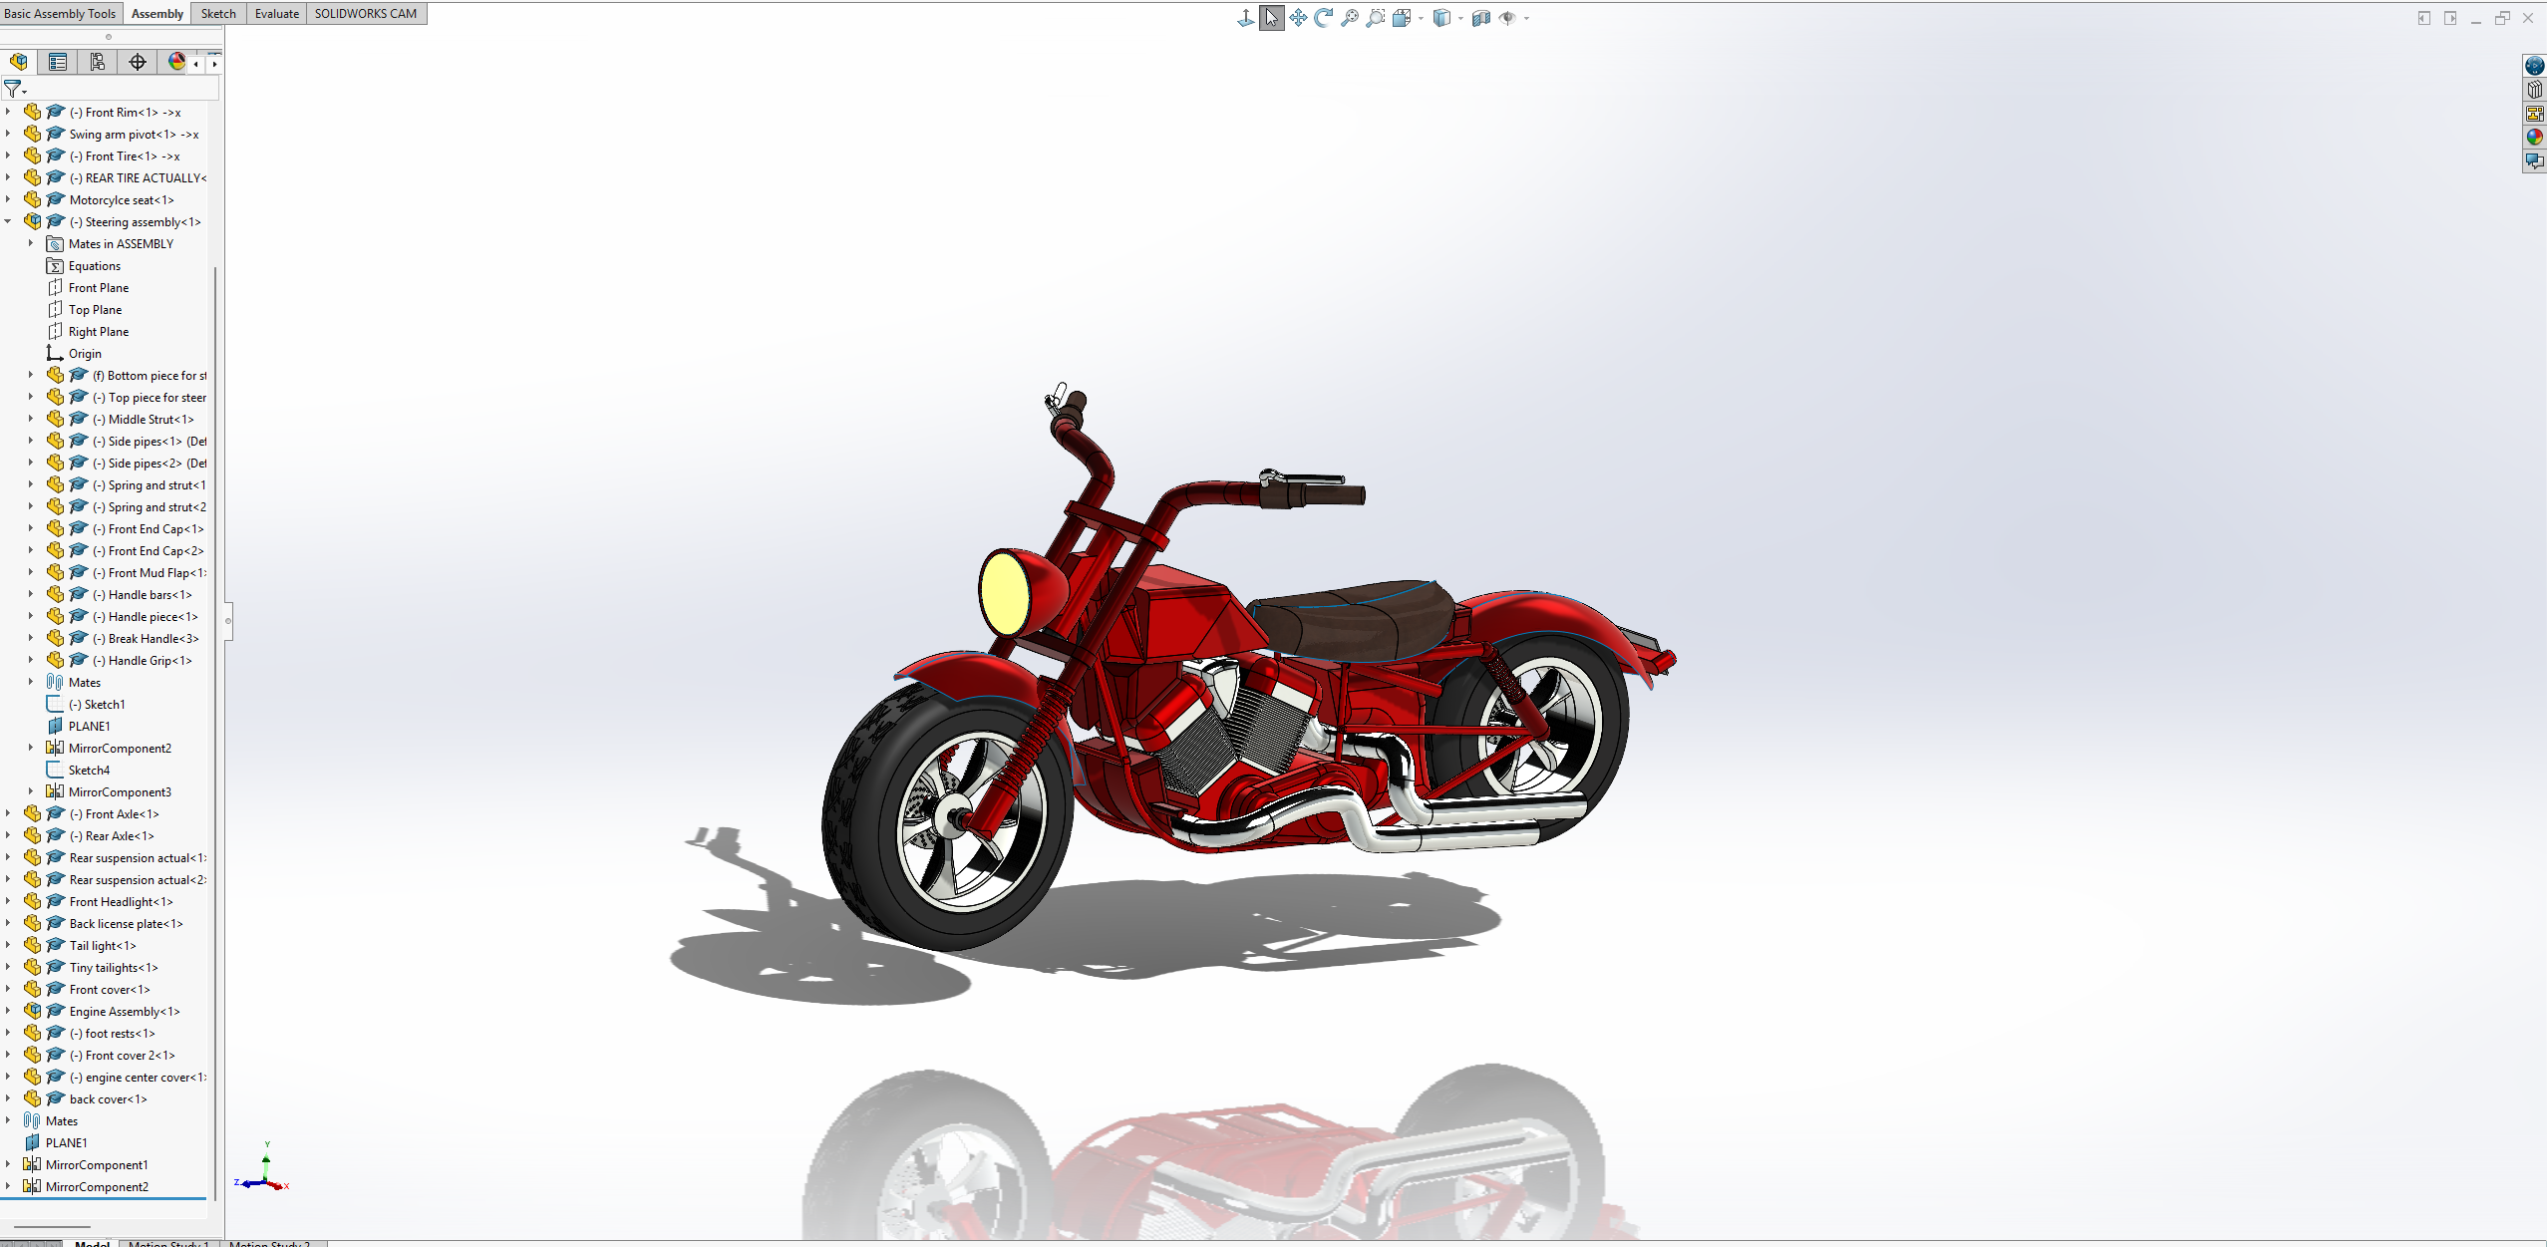Switch to Basic Assembly Tools tab
The width and height of the screenshot is (2547, 1247).
[60, 14]
